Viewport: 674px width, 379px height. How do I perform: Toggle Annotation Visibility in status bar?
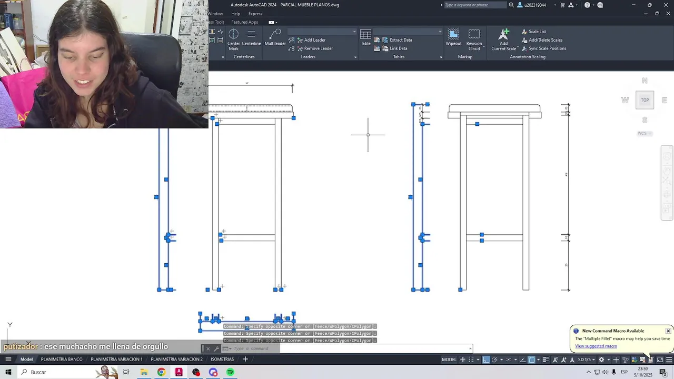556,360
